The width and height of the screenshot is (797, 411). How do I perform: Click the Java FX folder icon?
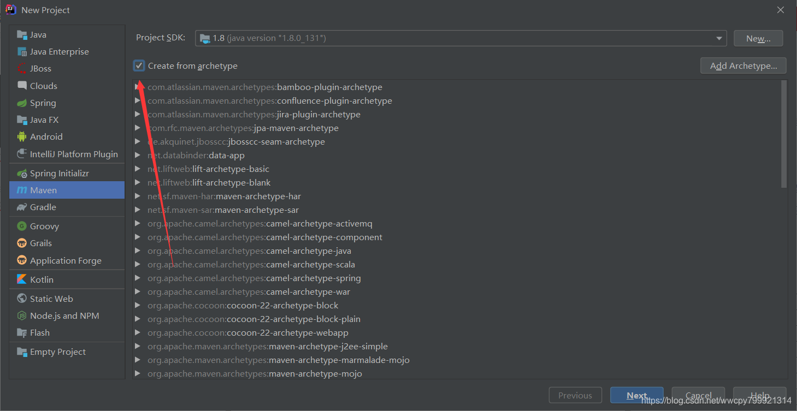tap(22, 120)
